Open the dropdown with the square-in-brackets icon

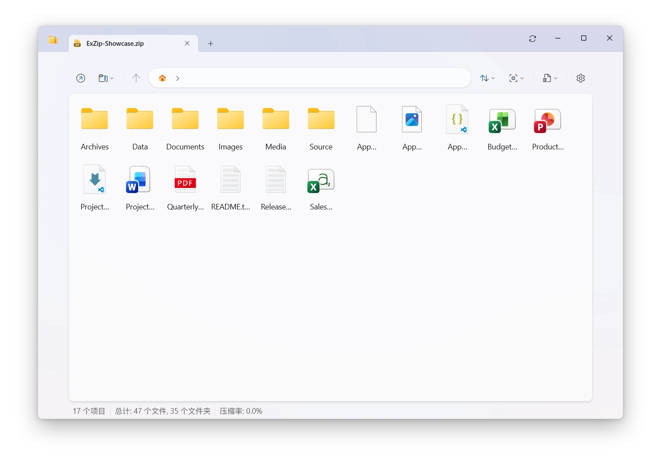click(x=516, y=78)
